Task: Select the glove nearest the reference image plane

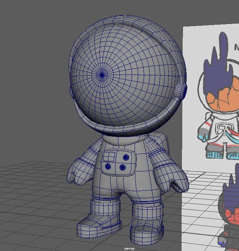Action: pyautogui.click(x=172, y=178)
